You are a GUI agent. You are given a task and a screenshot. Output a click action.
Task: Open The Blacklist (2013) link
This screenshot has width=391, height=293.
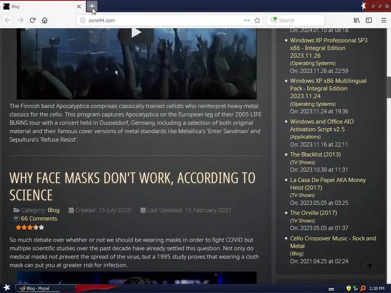[315, 155]
